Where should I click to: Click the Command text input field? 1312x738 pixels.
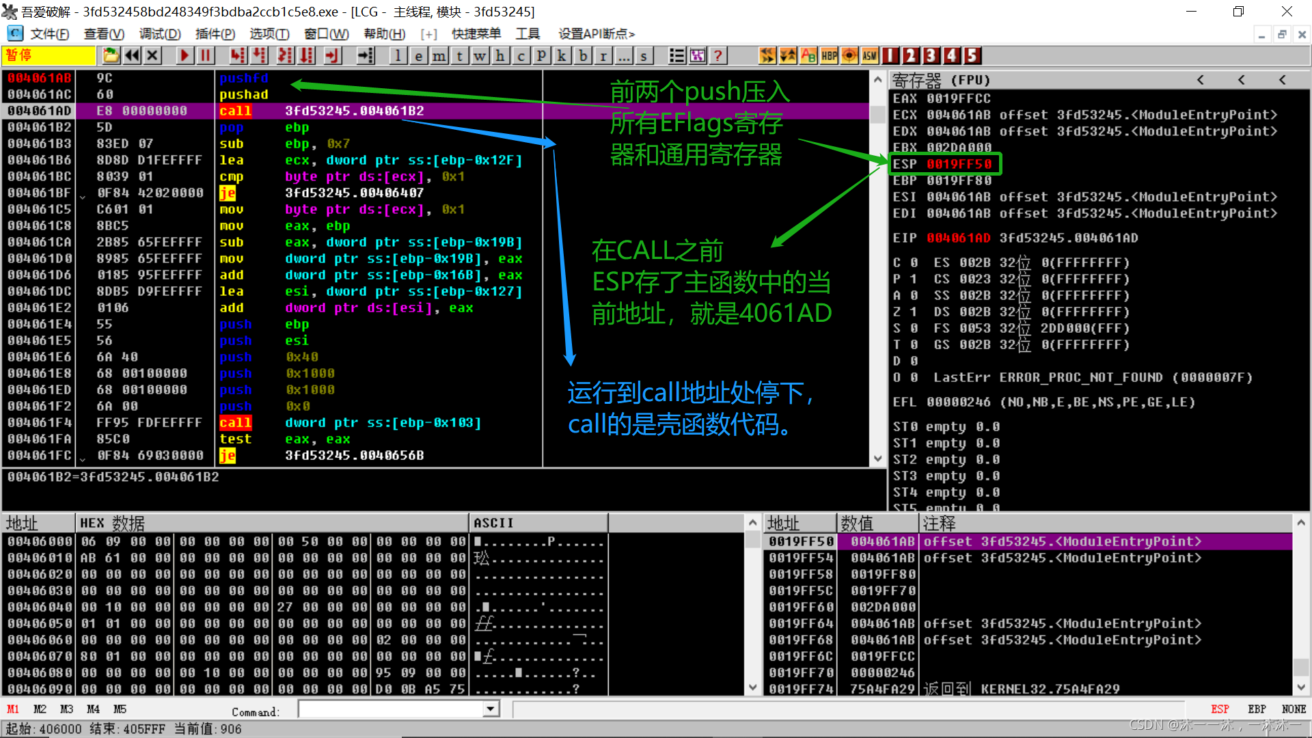[391, 709]
